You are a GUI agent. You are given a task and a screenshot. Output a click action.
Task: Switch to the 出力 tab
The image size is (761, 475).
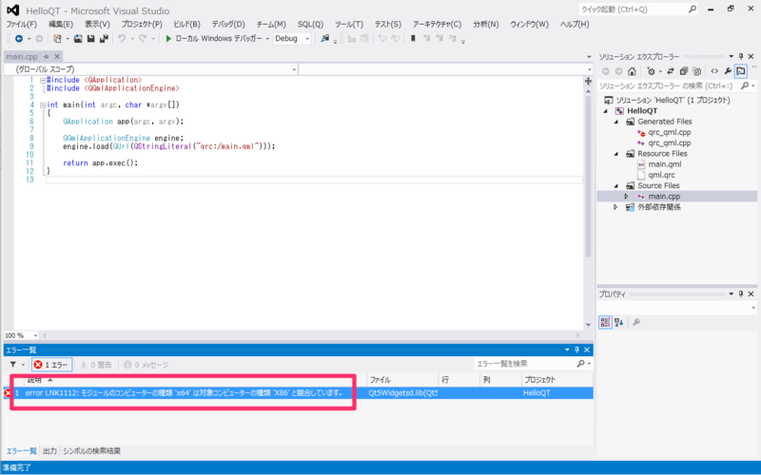coord(49,451)
